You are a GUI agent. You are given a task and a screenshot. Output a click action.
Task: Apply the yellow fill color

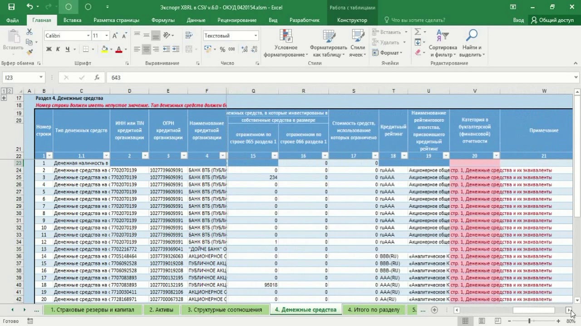(x=105, y=49)
